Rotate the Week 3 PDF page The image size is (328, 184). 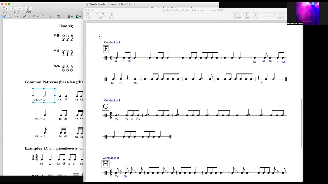click(247, 15)
